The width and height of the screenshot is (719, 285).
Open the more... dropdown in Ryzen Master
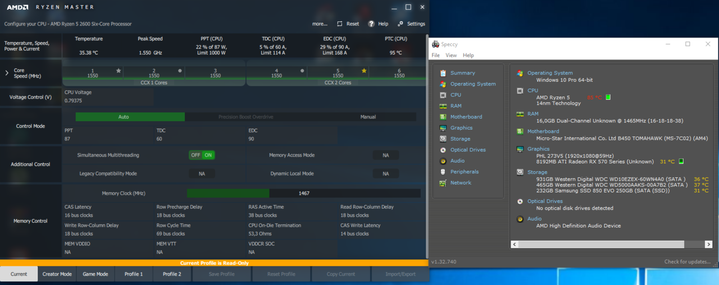(320, 24)
